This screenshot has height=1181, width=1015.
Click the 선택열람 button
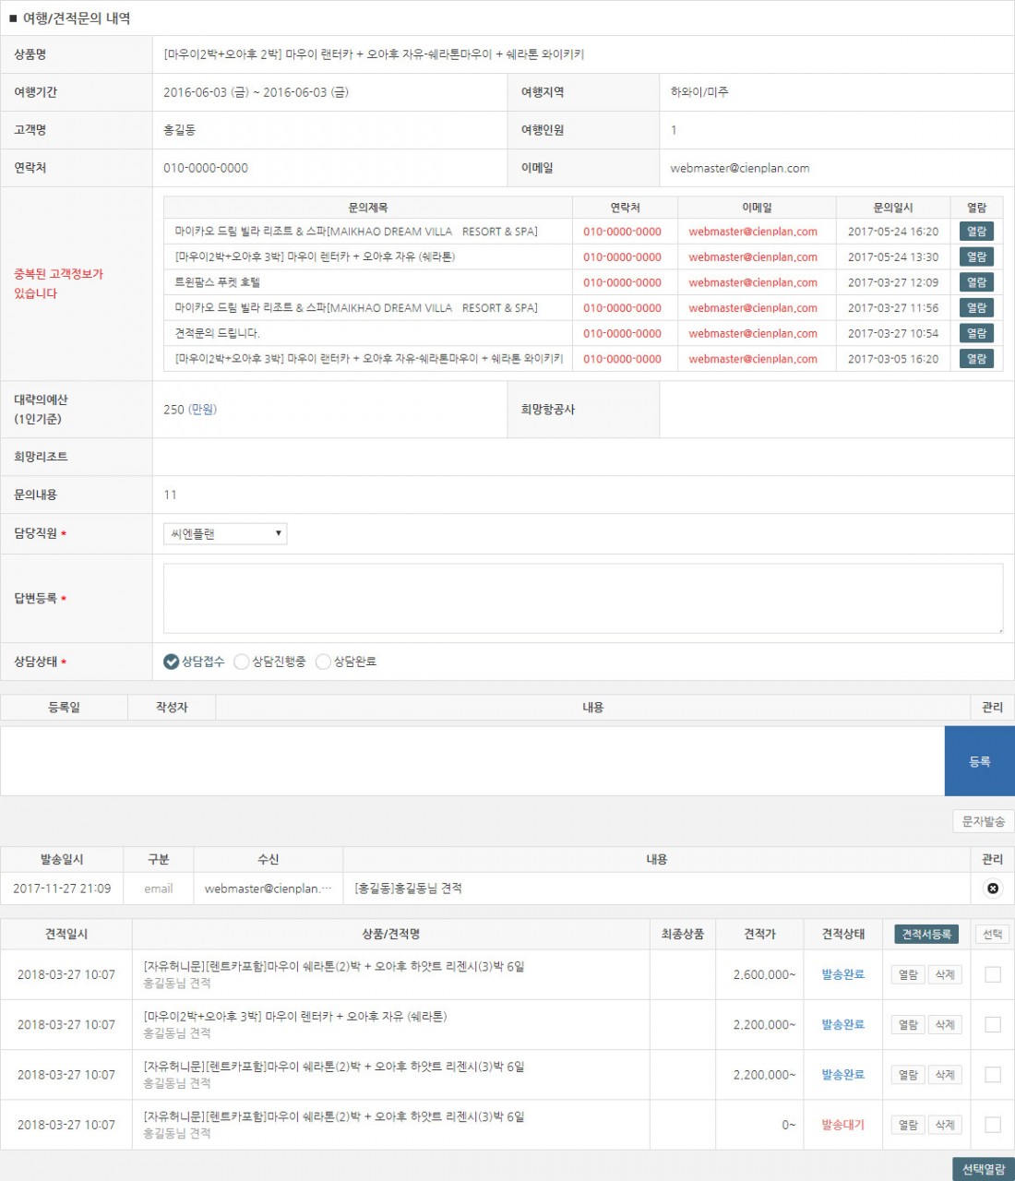984,1169
